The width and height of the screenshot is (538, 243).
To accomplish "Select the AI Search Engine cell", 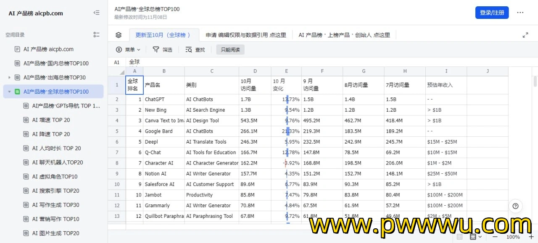I will 212,110.
